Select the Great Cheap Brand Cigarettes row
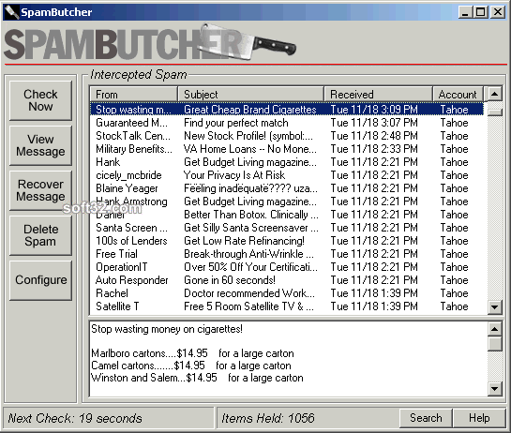Viewport: 511px width, 433px height. point(287,110)
